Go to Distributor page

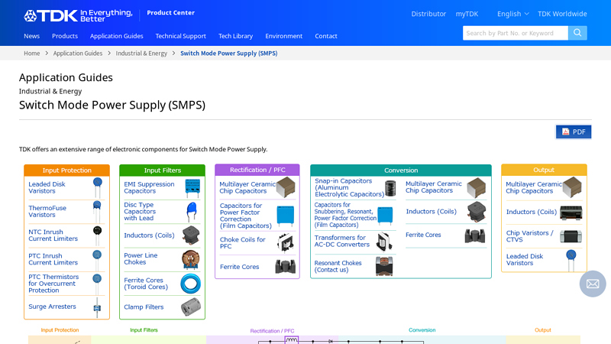click(x=428, y=14)
